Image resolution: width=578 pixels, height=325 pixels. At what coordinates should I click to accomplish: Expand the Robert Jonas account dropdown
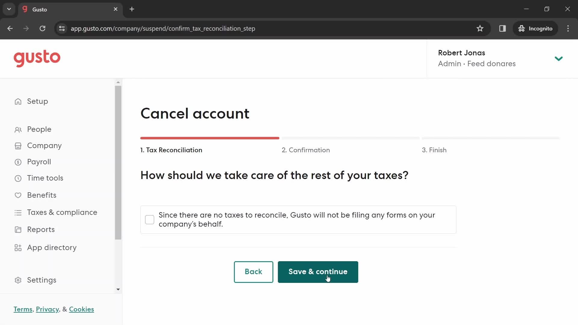pos(559,58)
